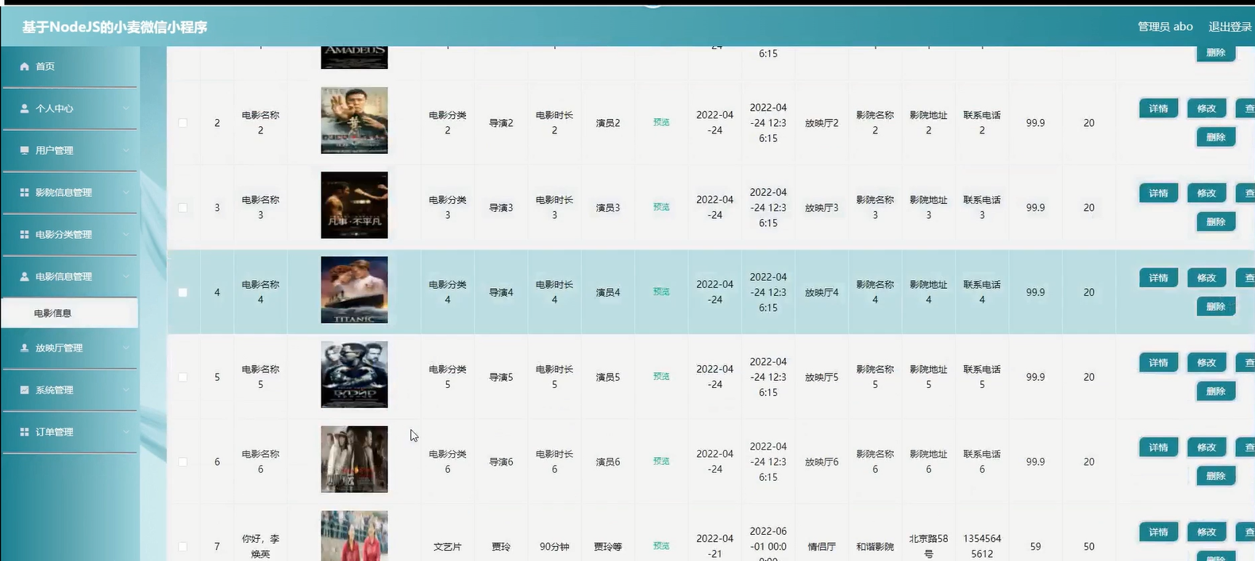Collapse the 电影信息管理 menu chevron
Screen dimensions: 1255x561
(125, 277)
